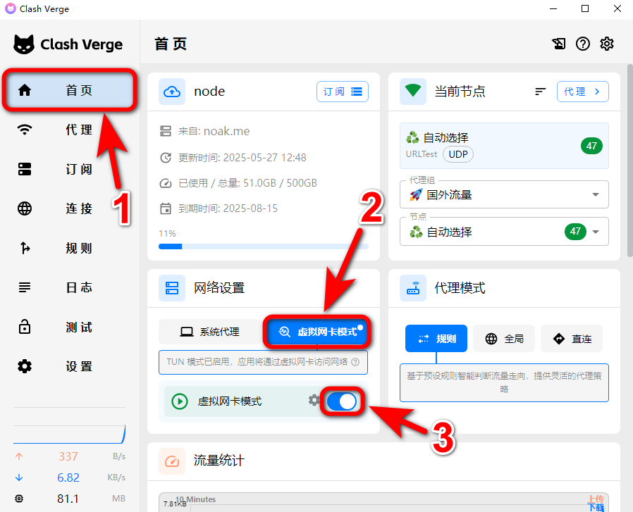Viewport: 633px width, 512px height.
Task: Click the TUN mode help info icon
Action: pos(355,363)
